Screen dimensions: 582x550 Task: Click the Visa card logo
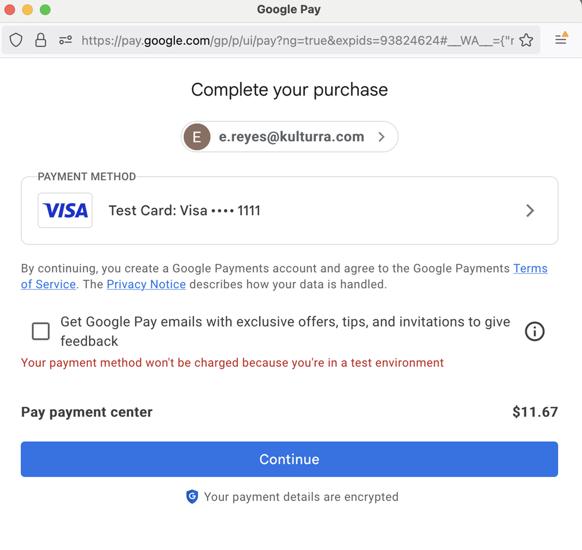65,210
